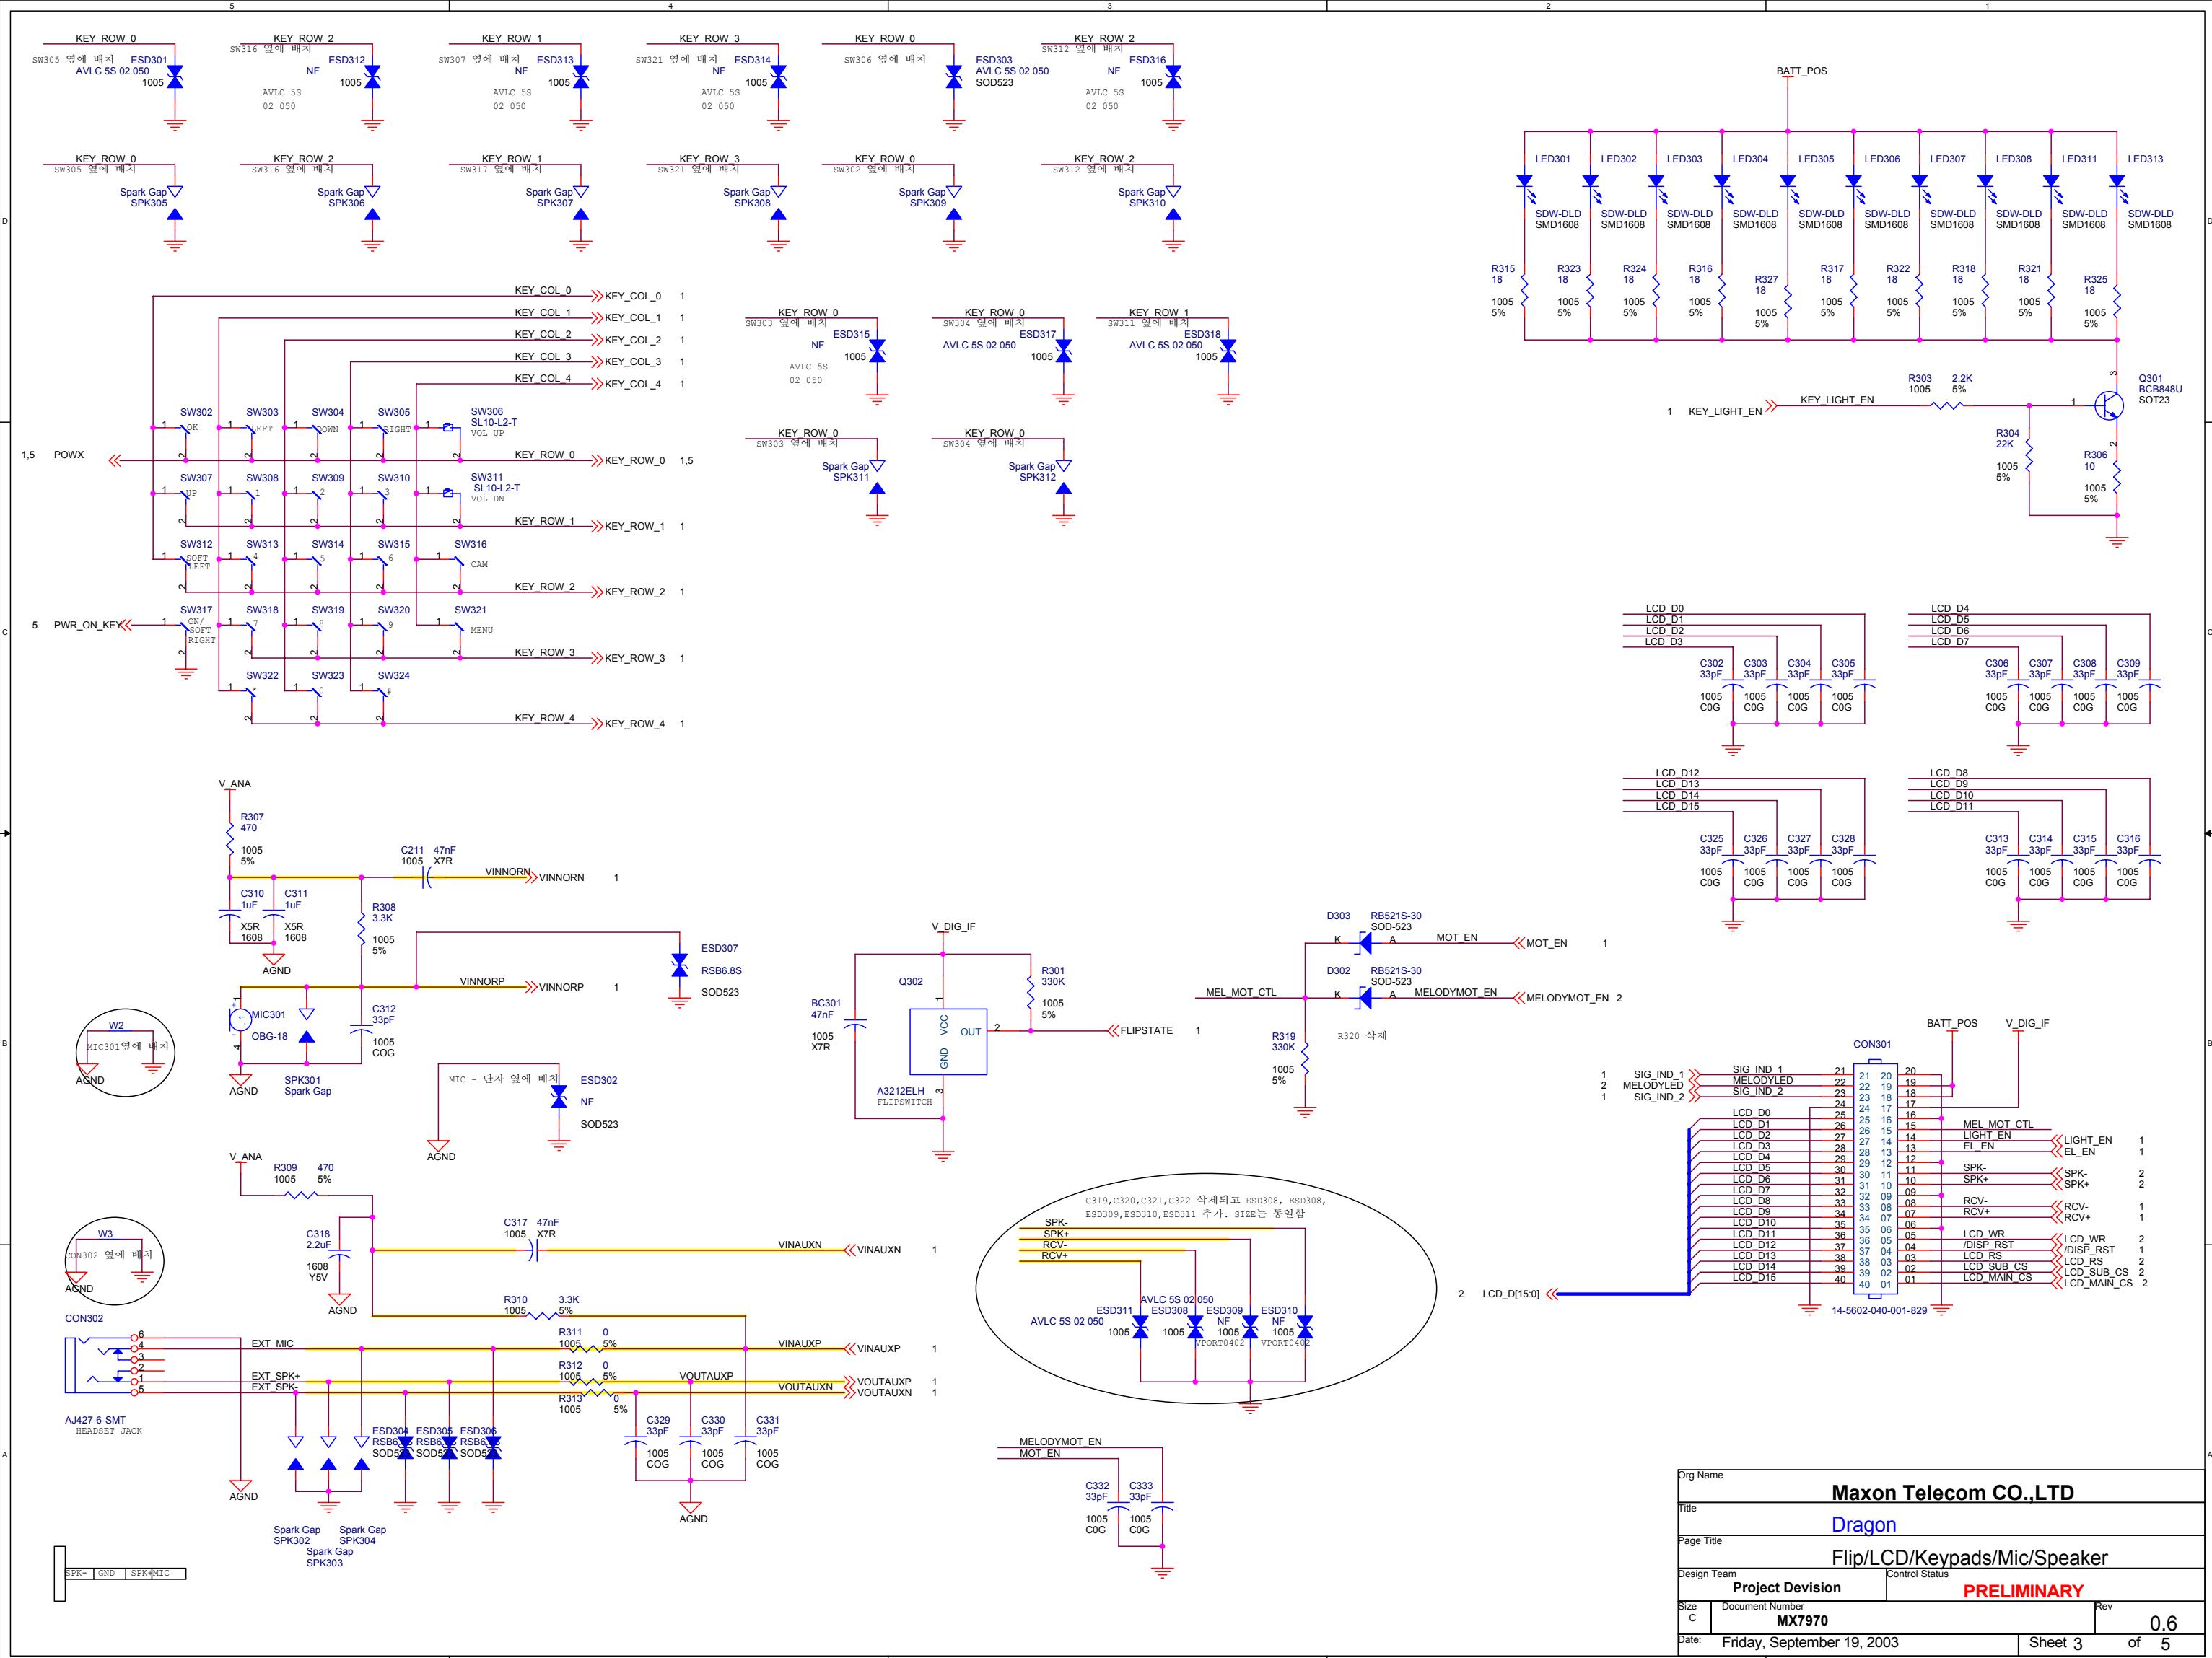This screenshot has height=1658, width=2212.
Task: Select the PWR_ON_KEY off-page port arrow
Action: [126, 625]
